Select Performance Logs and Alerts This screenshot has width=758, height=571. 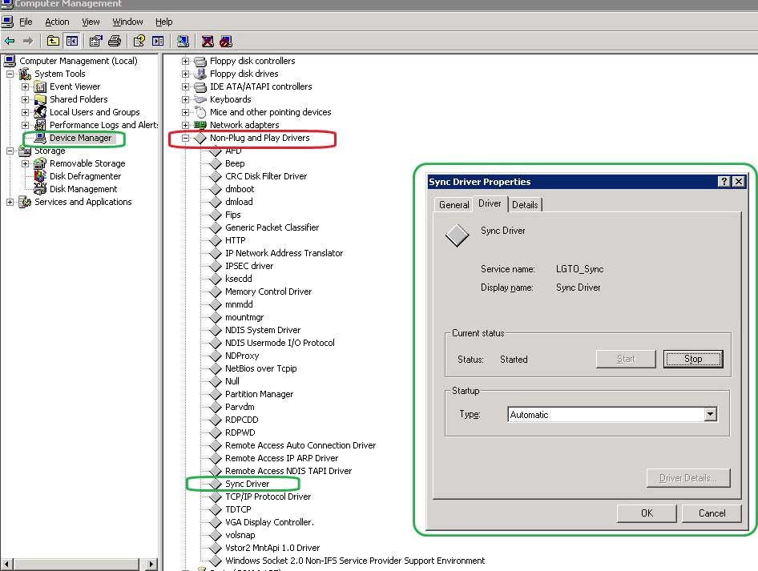click(103, 125)
